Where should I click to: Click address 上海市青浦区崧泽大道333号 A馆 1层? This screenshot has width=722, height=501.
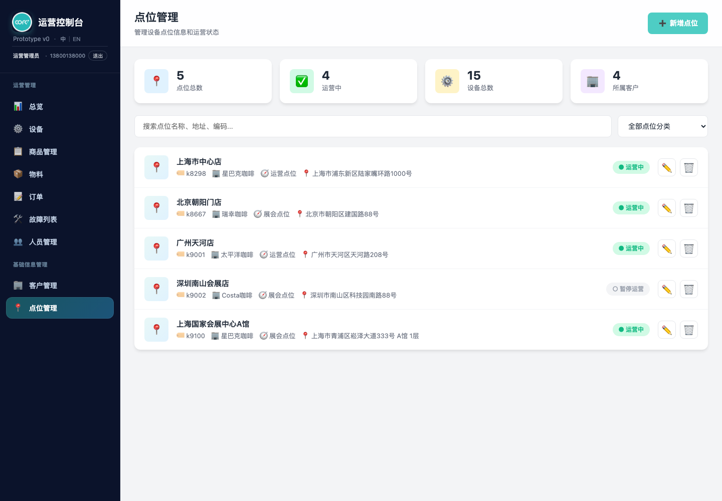(365, 336)
